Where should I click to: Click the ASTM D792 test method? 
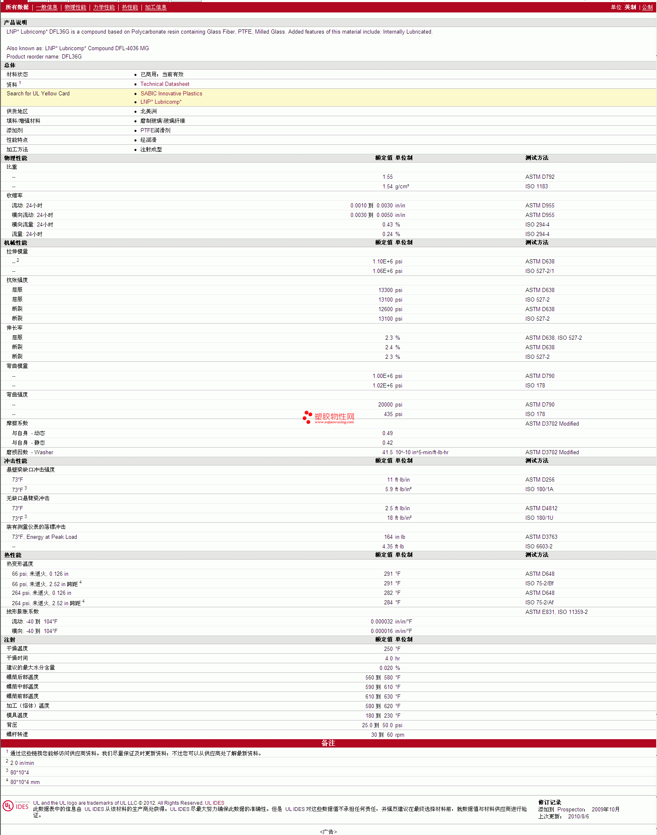coord(540,177)
